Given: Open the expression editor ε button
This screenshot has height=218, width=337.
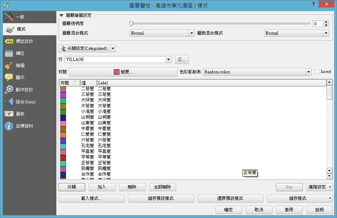Looking at the screenshot, I should click(182, 59).
